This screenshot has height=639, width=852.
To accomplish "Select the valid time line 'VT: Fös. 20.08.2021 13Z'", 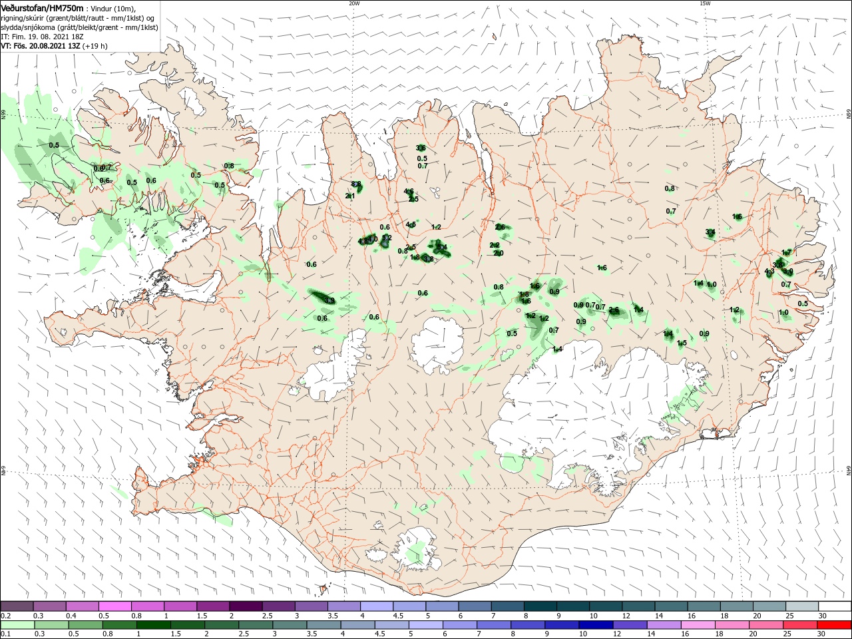I will tap(41, 46).
